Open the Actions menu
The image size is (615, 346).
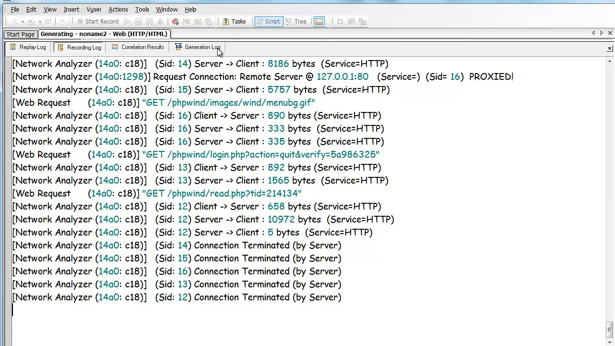[118, 9]
